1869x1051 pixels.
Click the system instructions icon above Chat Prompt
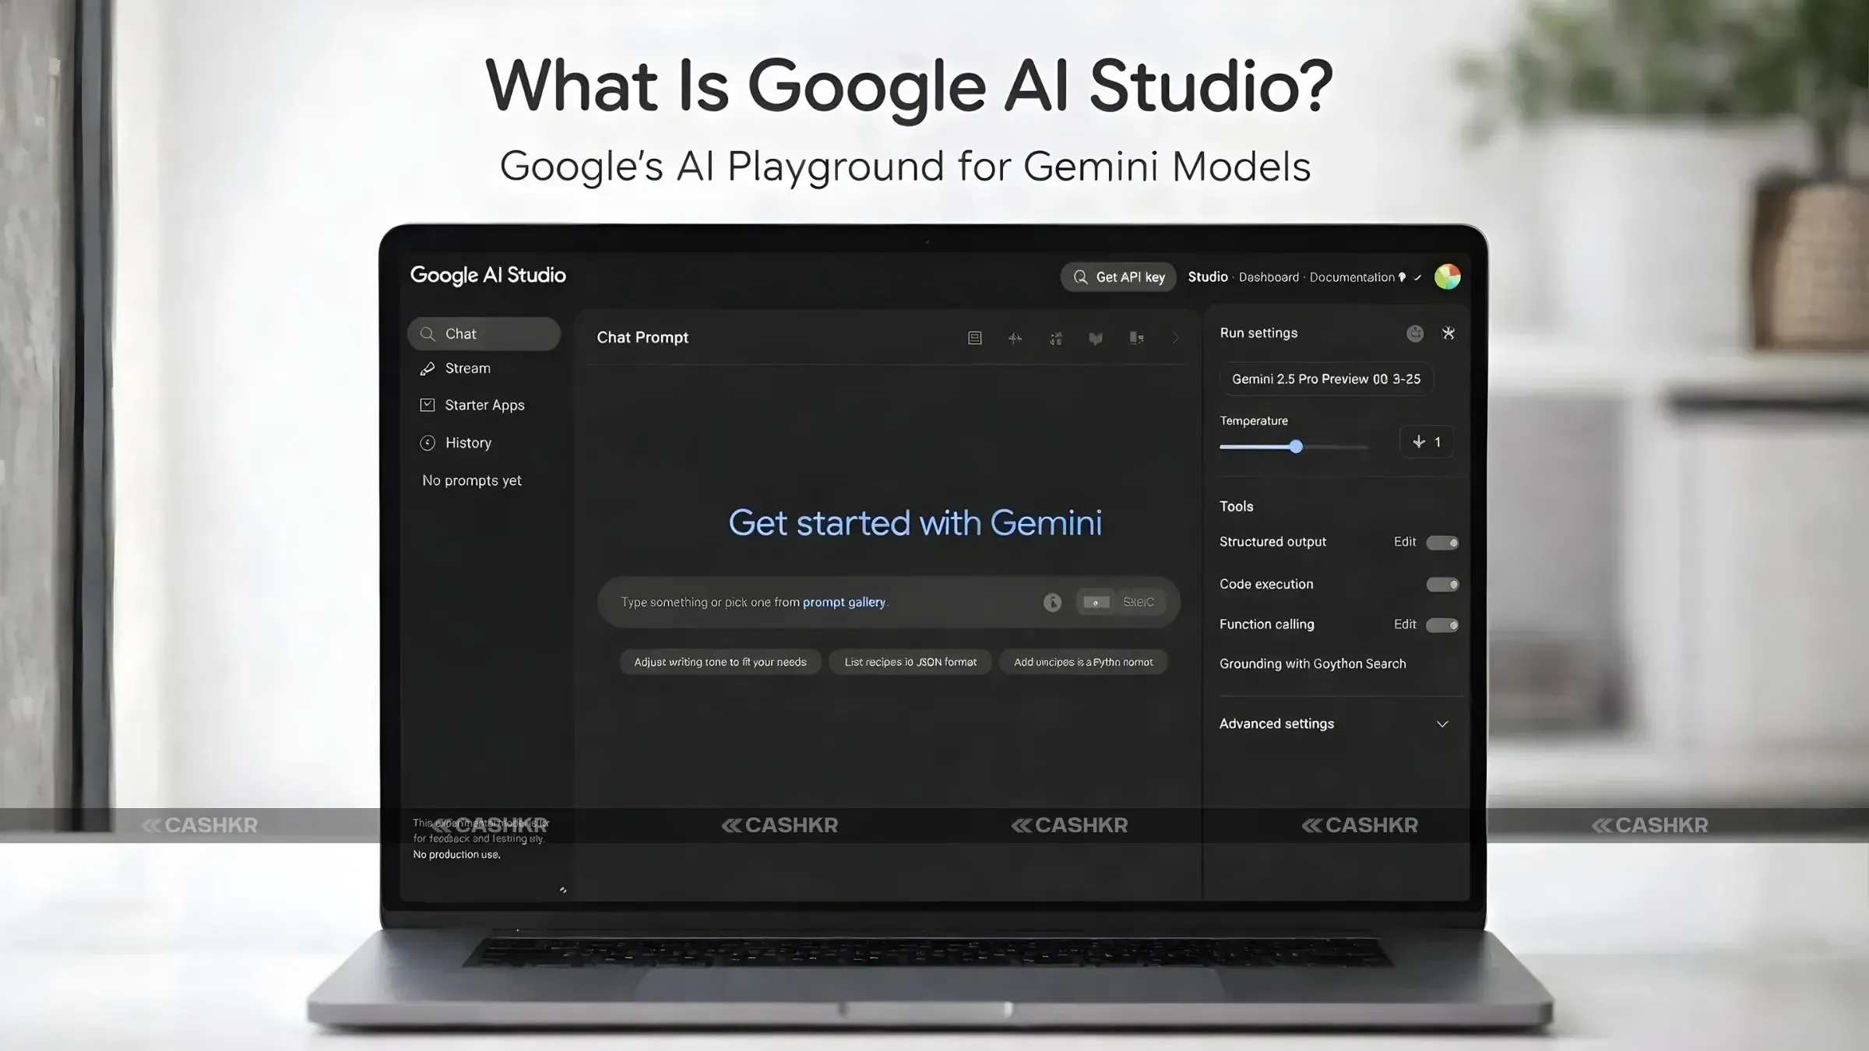click(x=974, y=337)
